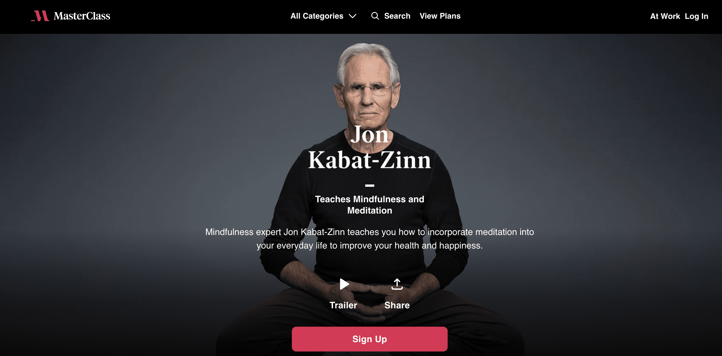Click the small white divider dash under name
Image resolution: width=722 pixels, height=356 pixels.
pos(369,185)
